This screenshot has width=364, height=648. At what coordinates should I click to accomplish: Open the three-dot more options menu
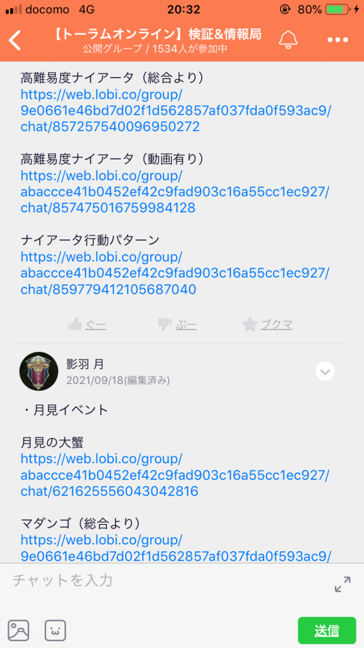tap(338, 40)
